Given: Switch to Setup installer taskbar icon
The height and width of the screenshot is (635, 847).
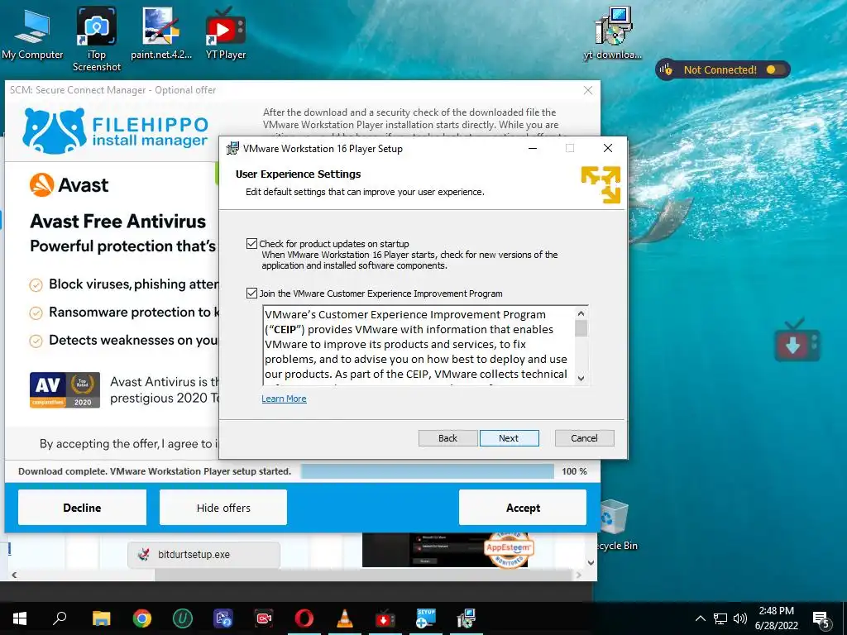Looking at the screenshot, I should [x=426, y=618].
